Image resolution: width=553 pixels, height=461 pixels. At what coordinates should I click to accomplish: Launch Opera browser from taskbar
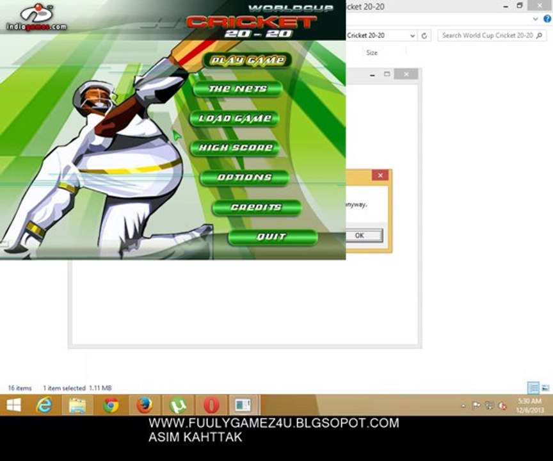pos(211,405)
